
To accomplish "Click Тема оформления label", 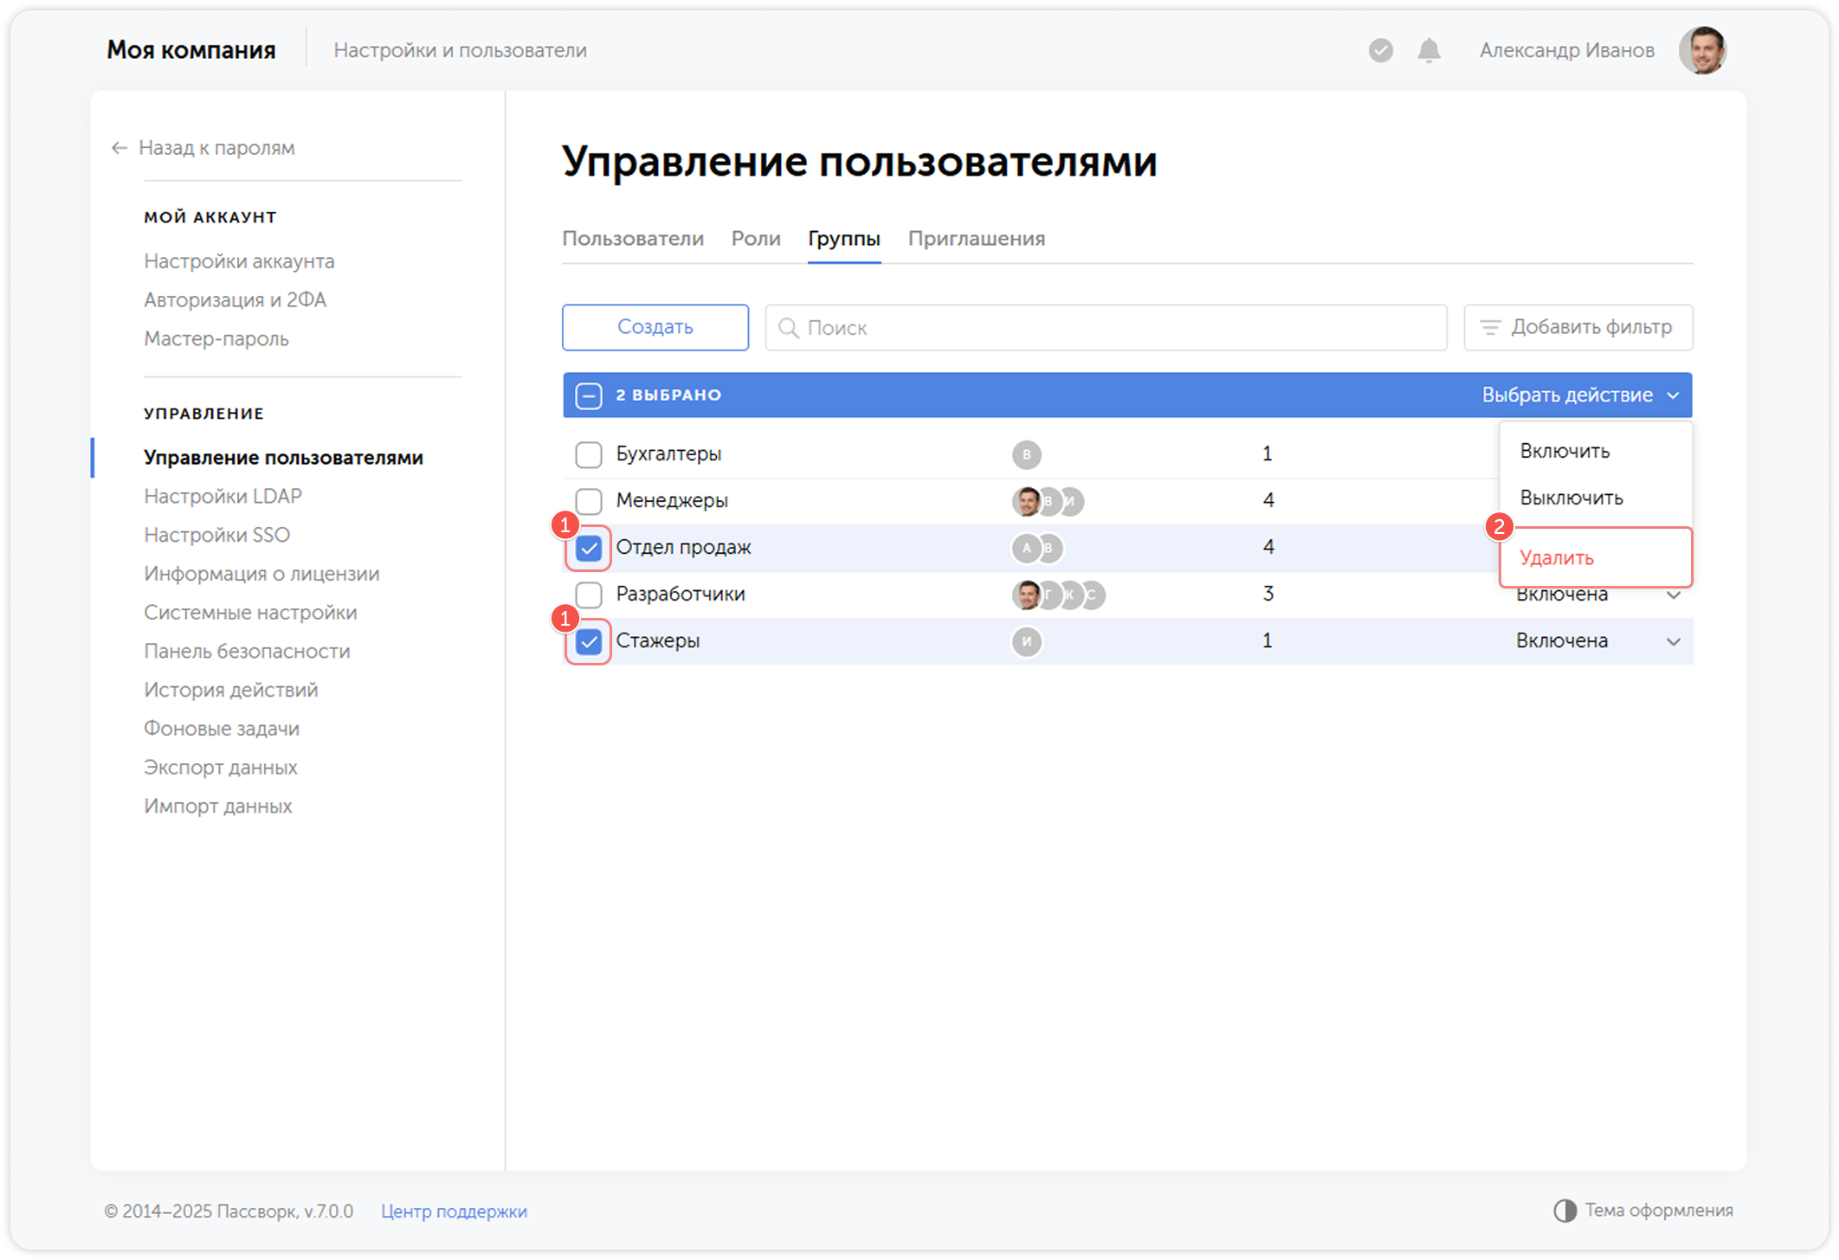I will [1658, 1210].
